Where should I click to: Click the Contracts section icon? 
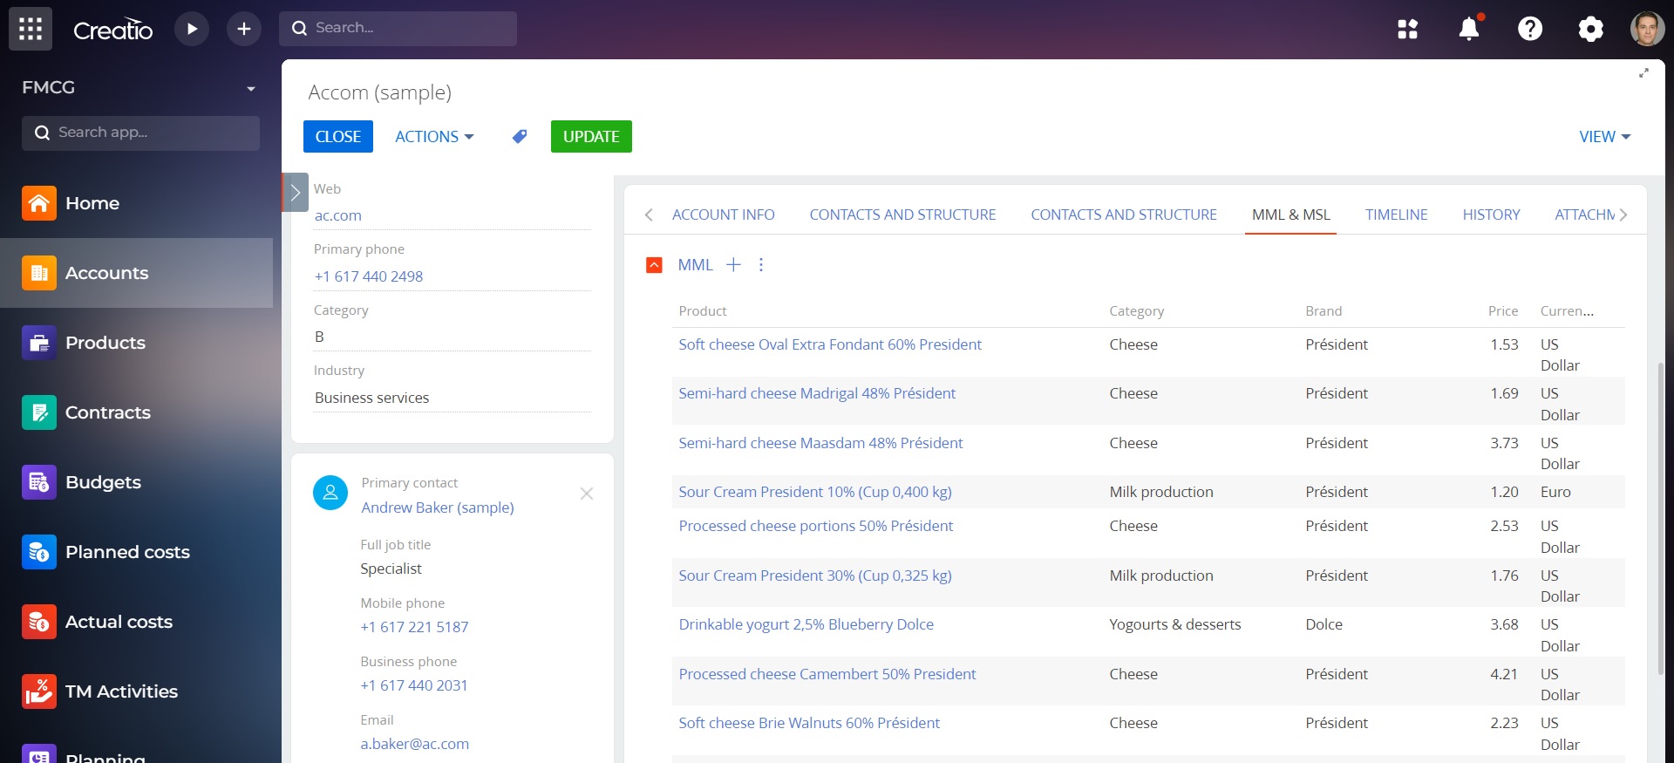coord(39,412)
